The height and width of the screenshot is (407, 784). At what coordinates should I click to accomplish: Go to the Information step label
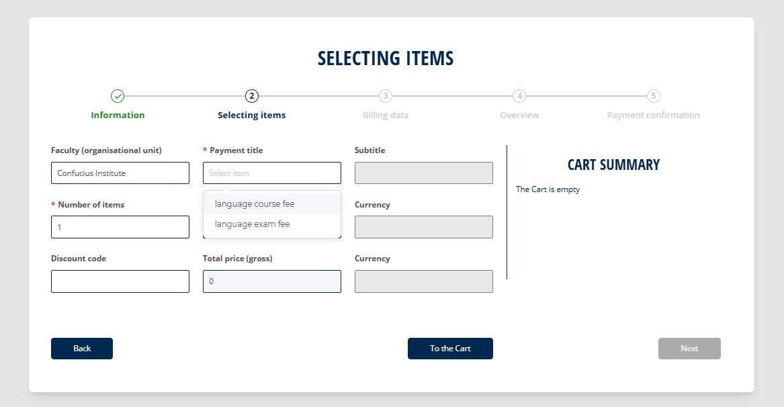point(118,115)
